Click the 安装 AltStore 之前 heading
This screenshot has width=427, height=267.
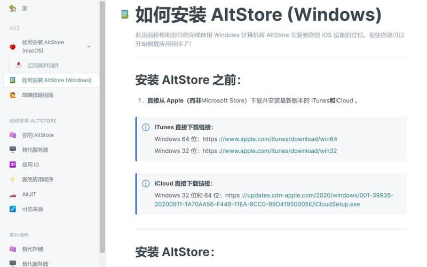[x=188, y=80]
